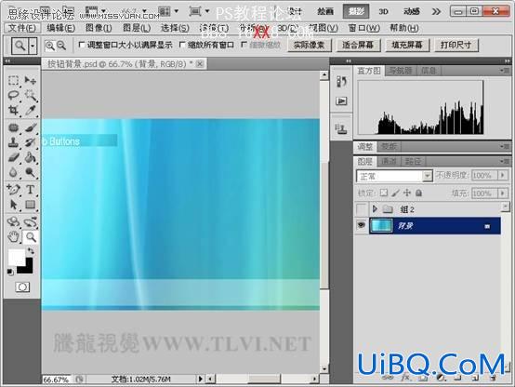Show the 组 2 group visibility
The width and height of the screenshot is (515, 387).
click(362, 208)
